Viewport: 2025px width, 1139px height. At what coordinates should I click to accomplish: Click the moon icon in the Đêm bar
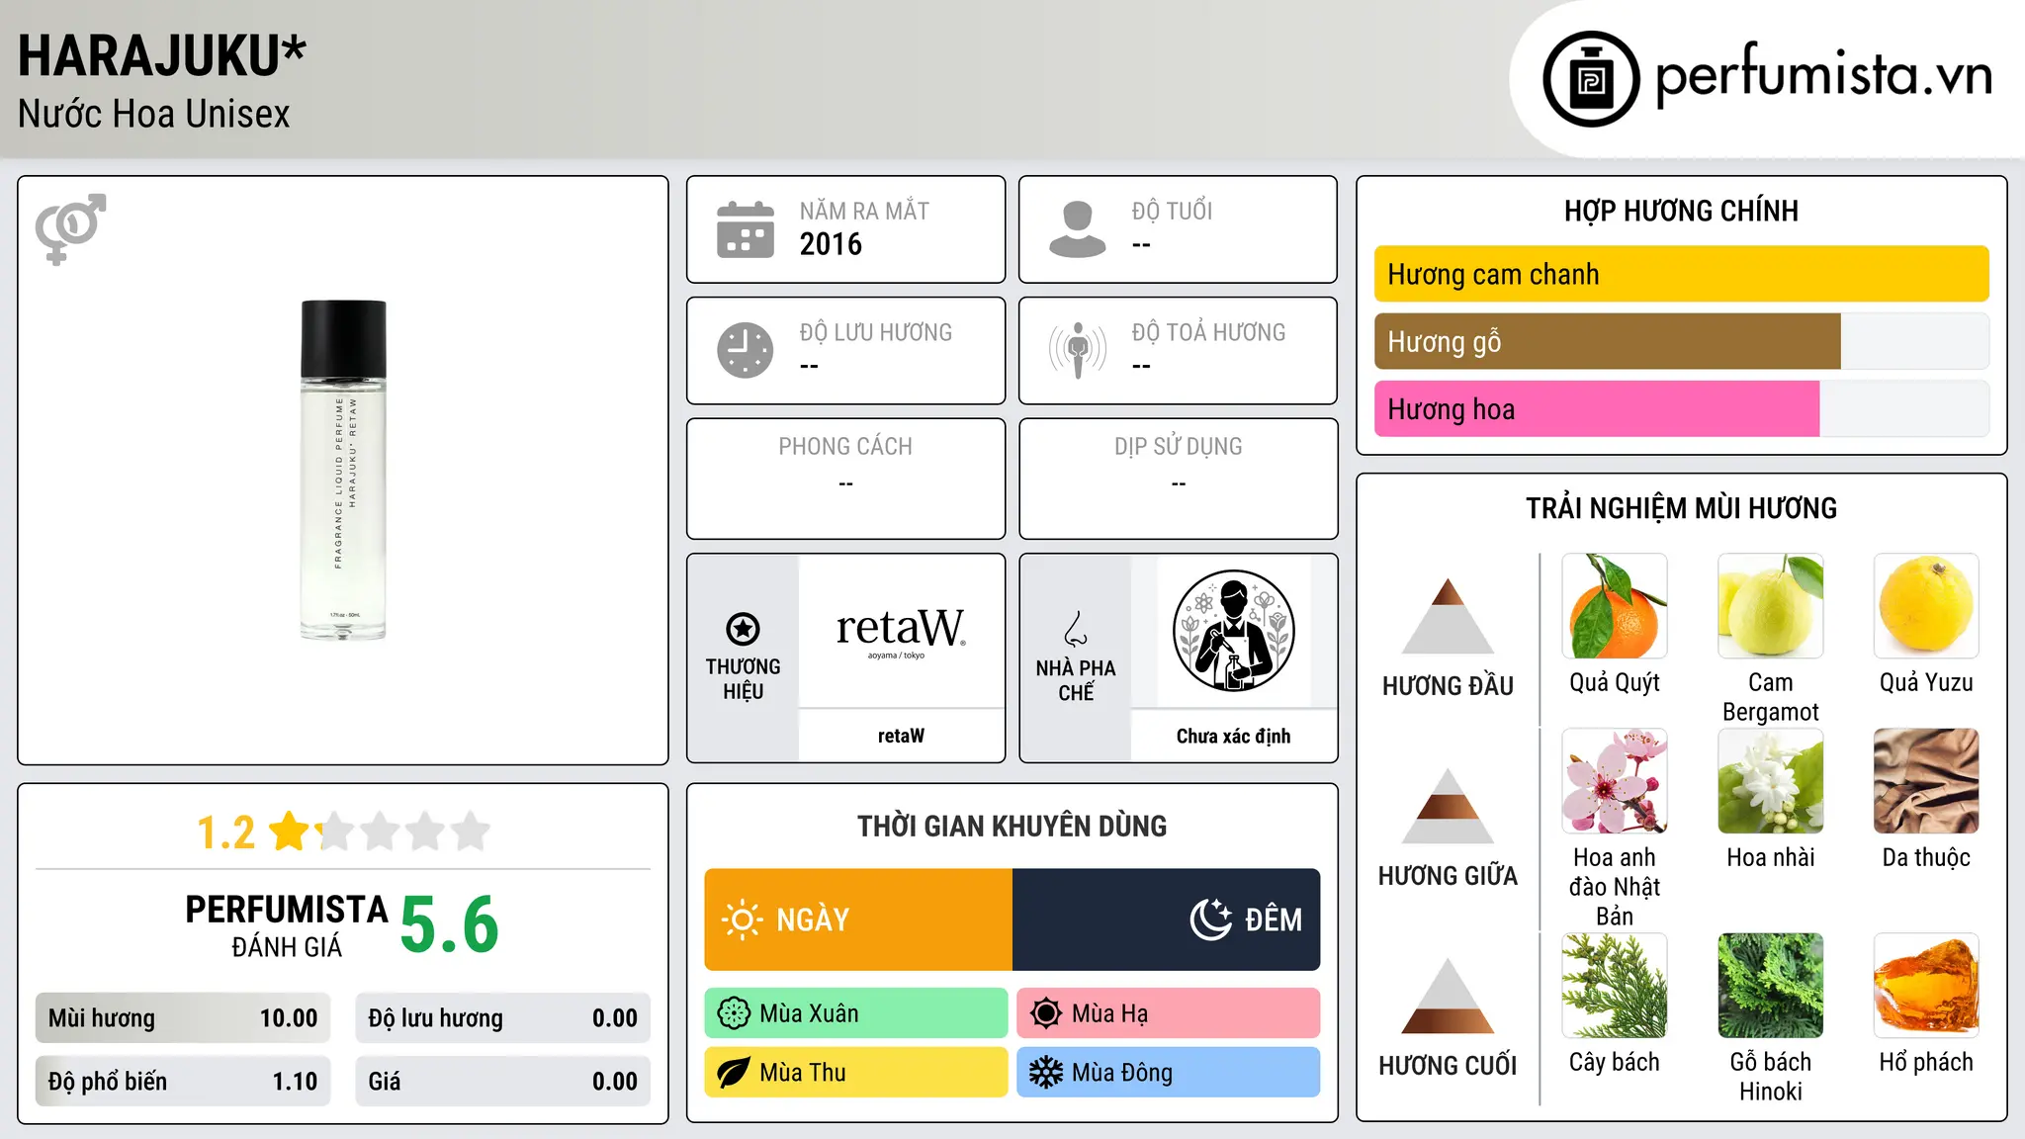point(1210,920)
